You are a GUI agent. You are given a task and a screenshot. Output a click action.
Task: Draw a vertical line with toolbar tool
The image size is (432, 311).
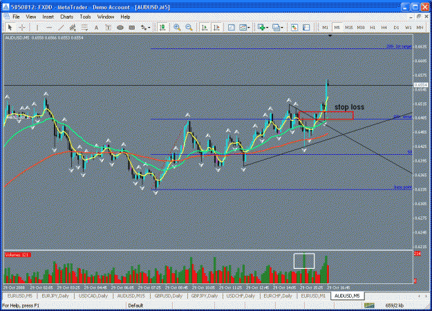tap(37, 27)
